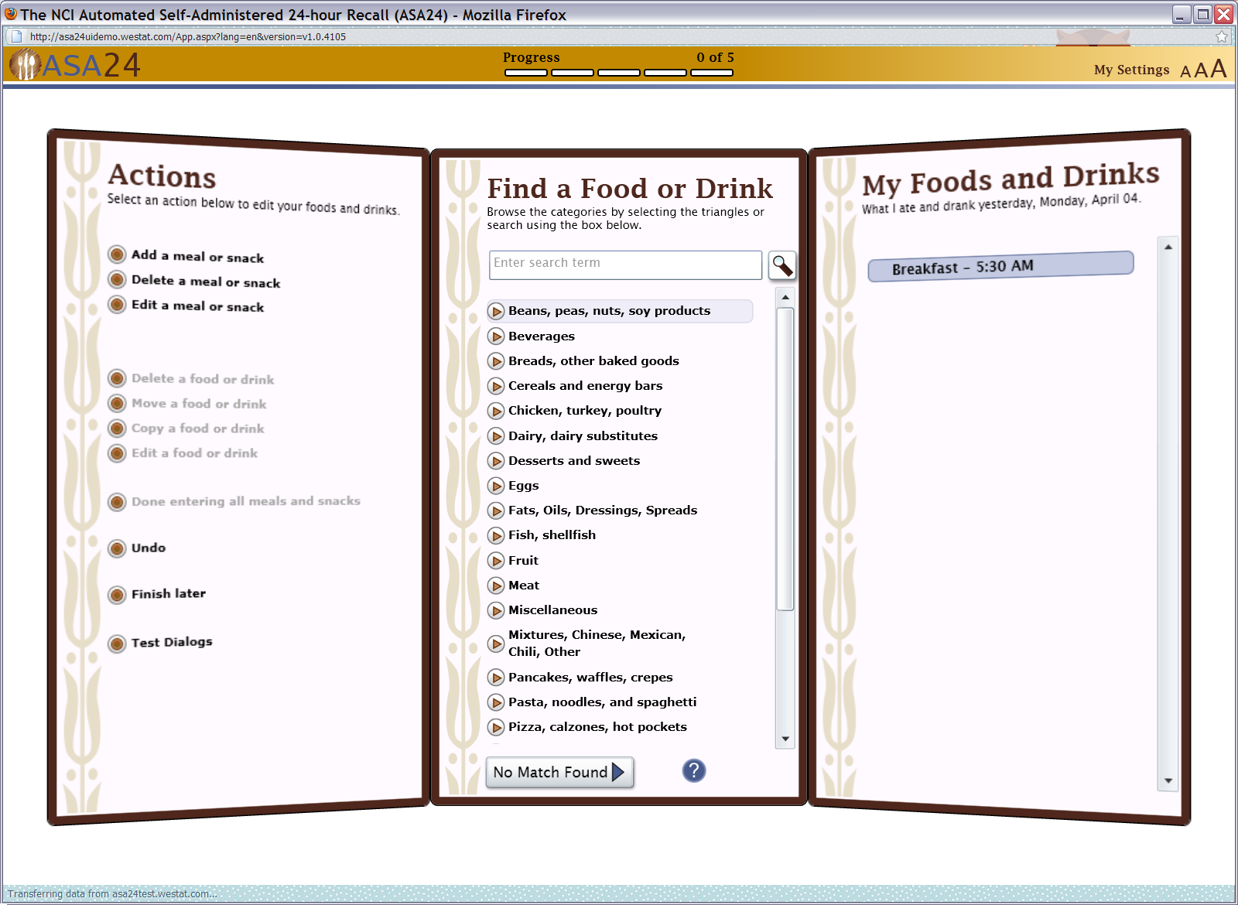Click the Undo action bullet icon
This screenshot has height=905, width=1238.
point(117,548)
